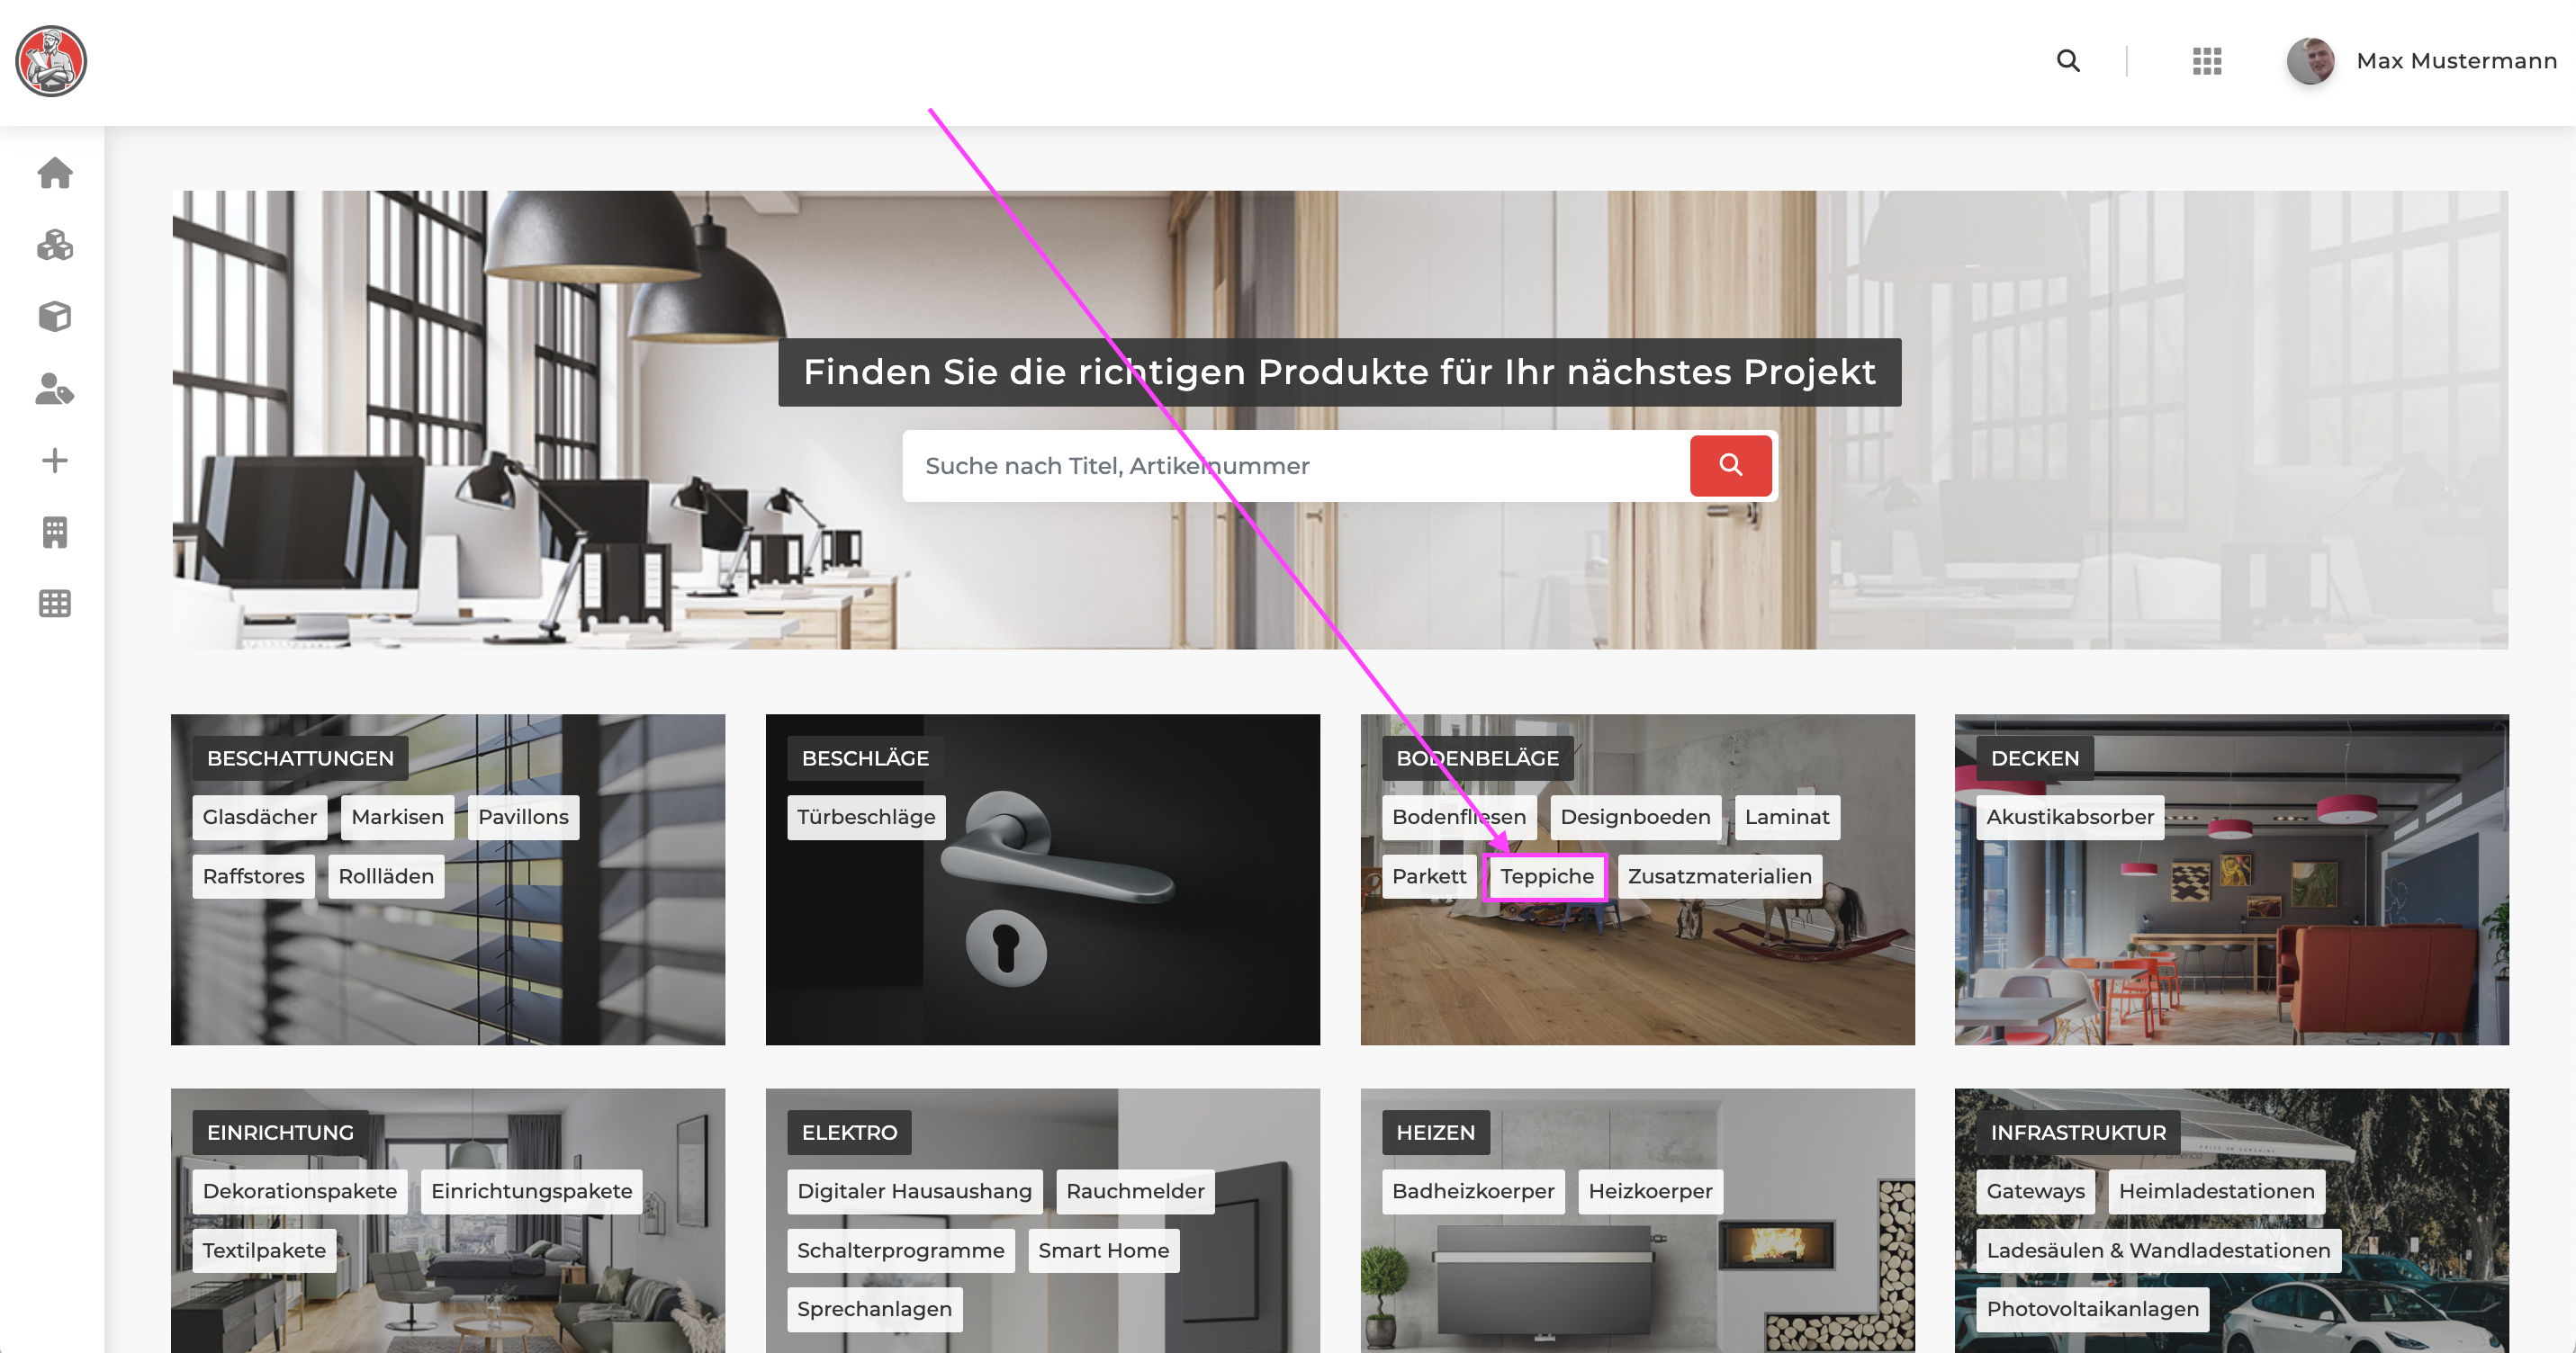The height and width of the screenshot is (1353, 2576).
Task: Select the Laminat tag
Action: point(1786,818)
